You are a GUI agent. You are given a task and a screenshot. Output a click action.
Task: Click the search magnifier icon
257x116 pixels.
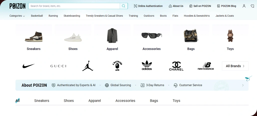[123, 6]
